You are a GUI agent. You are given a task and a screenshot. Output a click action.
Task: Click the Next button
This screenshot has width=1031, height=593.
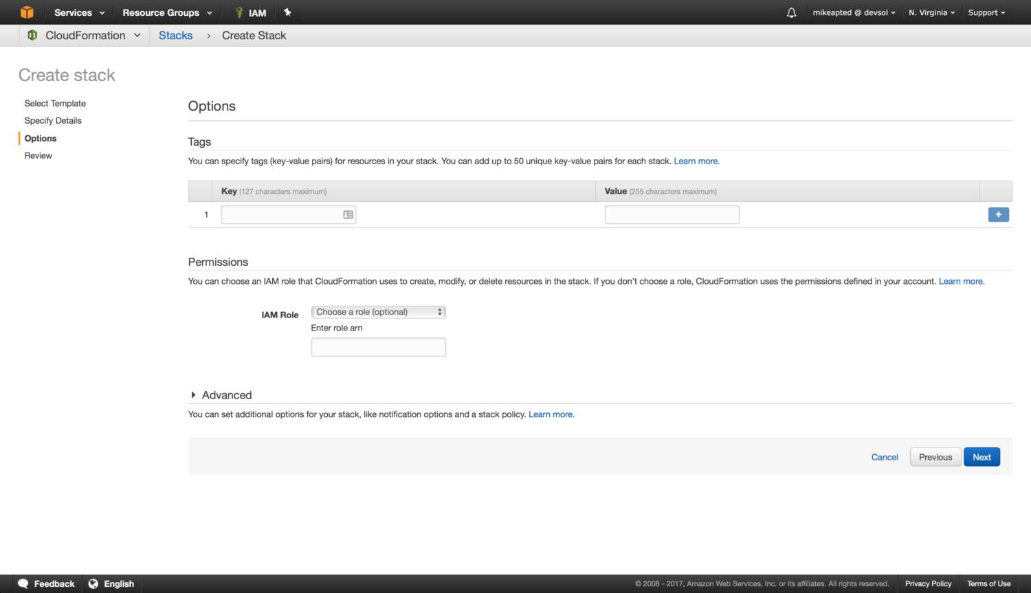[982, 457]
